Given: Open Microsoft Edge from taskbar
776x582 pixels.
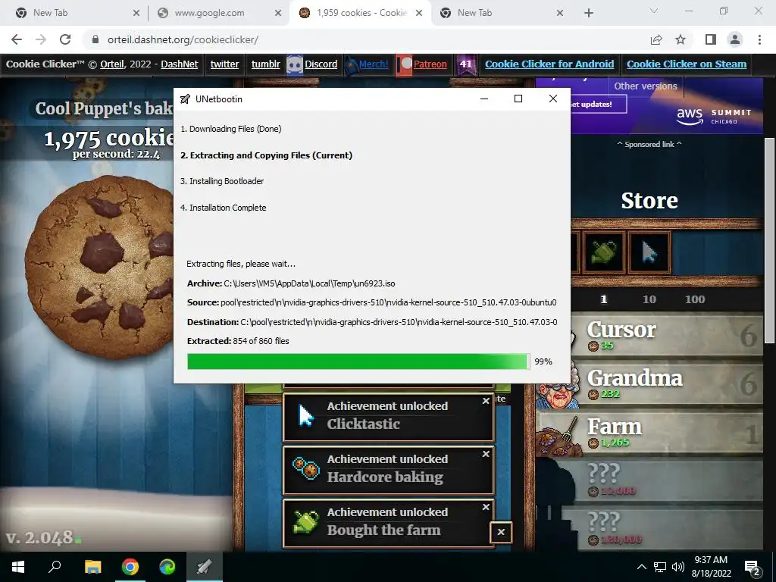Looking at the screenshot, I should click(167, 567).
